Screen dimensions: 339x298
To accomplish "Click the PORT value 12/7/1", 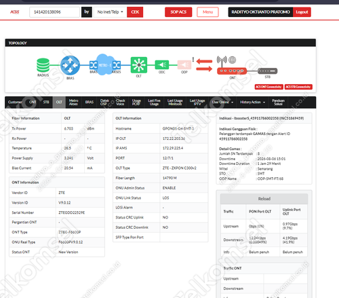I will click(x=168, y=158).
